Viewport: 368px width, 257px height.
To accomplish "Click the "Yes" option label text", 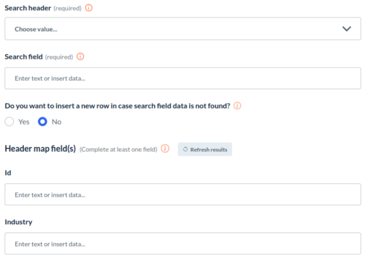I will [24, 122].
